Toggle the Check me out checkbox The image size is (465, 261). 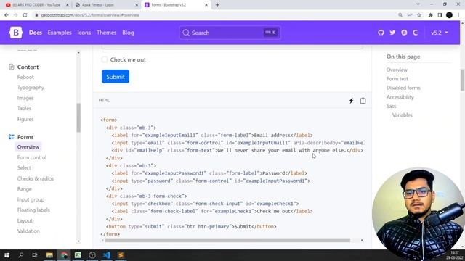[105, 59]
